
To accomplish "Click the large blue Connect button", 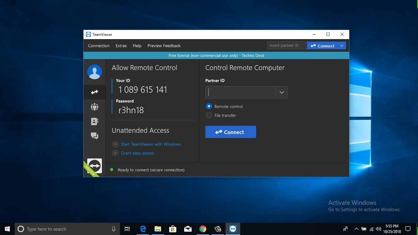I will [x=231, y=132].
